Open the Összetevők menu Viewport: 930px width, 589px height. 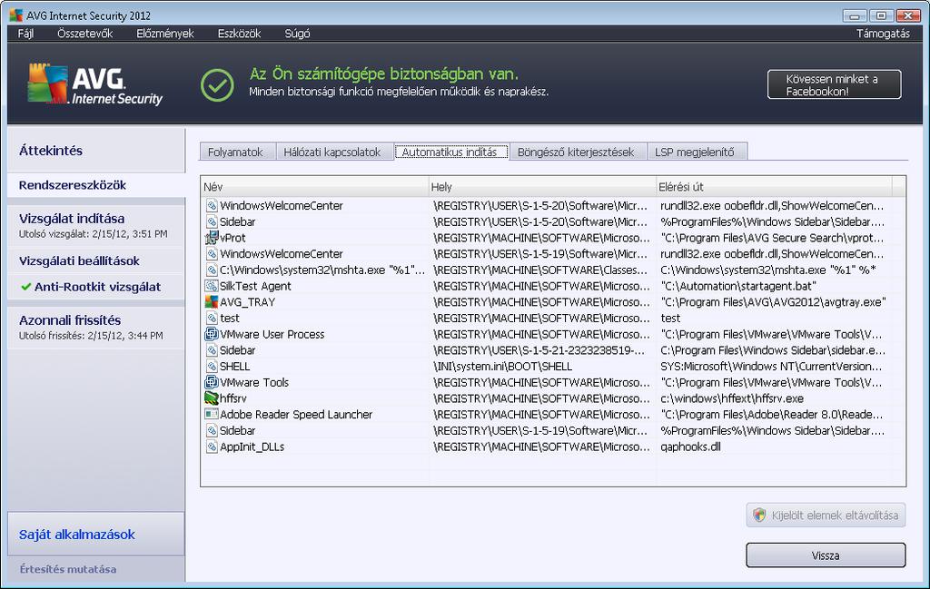coord(84,34)
